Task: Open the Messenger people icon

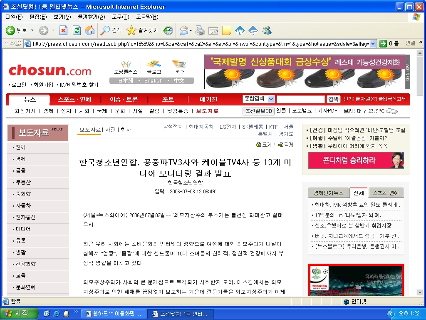Action: pos(267,30)
